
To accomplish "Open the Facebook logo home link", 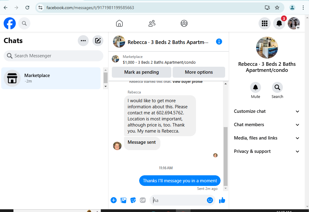I will click(x=10, y=23).
